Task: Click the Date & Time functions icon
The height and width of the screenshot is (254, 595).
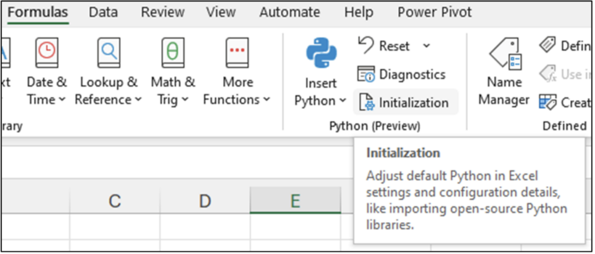Action: [46, 53]
